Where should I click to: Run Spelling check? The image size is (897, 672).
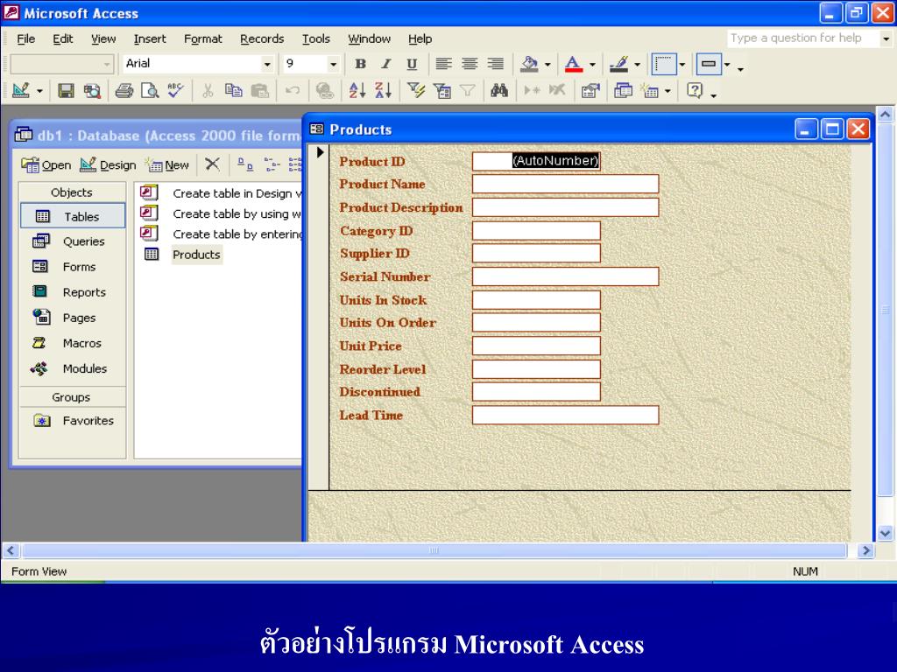point(175,90)
